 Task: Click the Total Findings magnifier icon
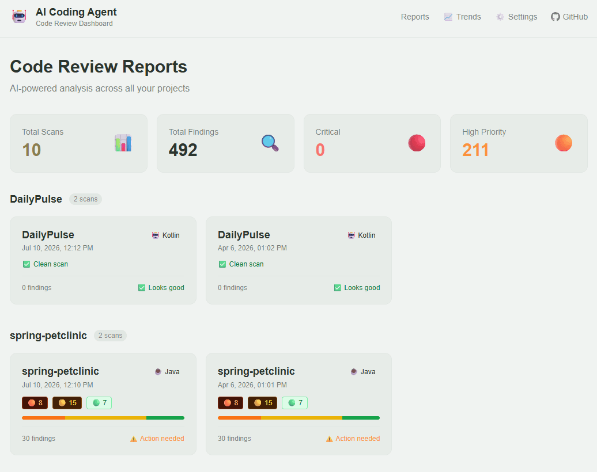[270, 143]
